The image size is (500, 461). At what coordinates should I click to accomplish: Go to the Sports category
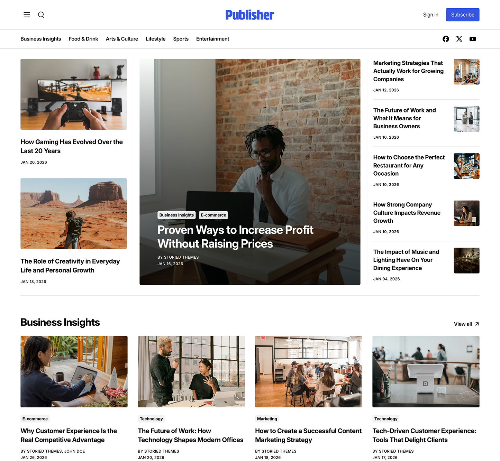pyautogui.click(x=181, y=39)
